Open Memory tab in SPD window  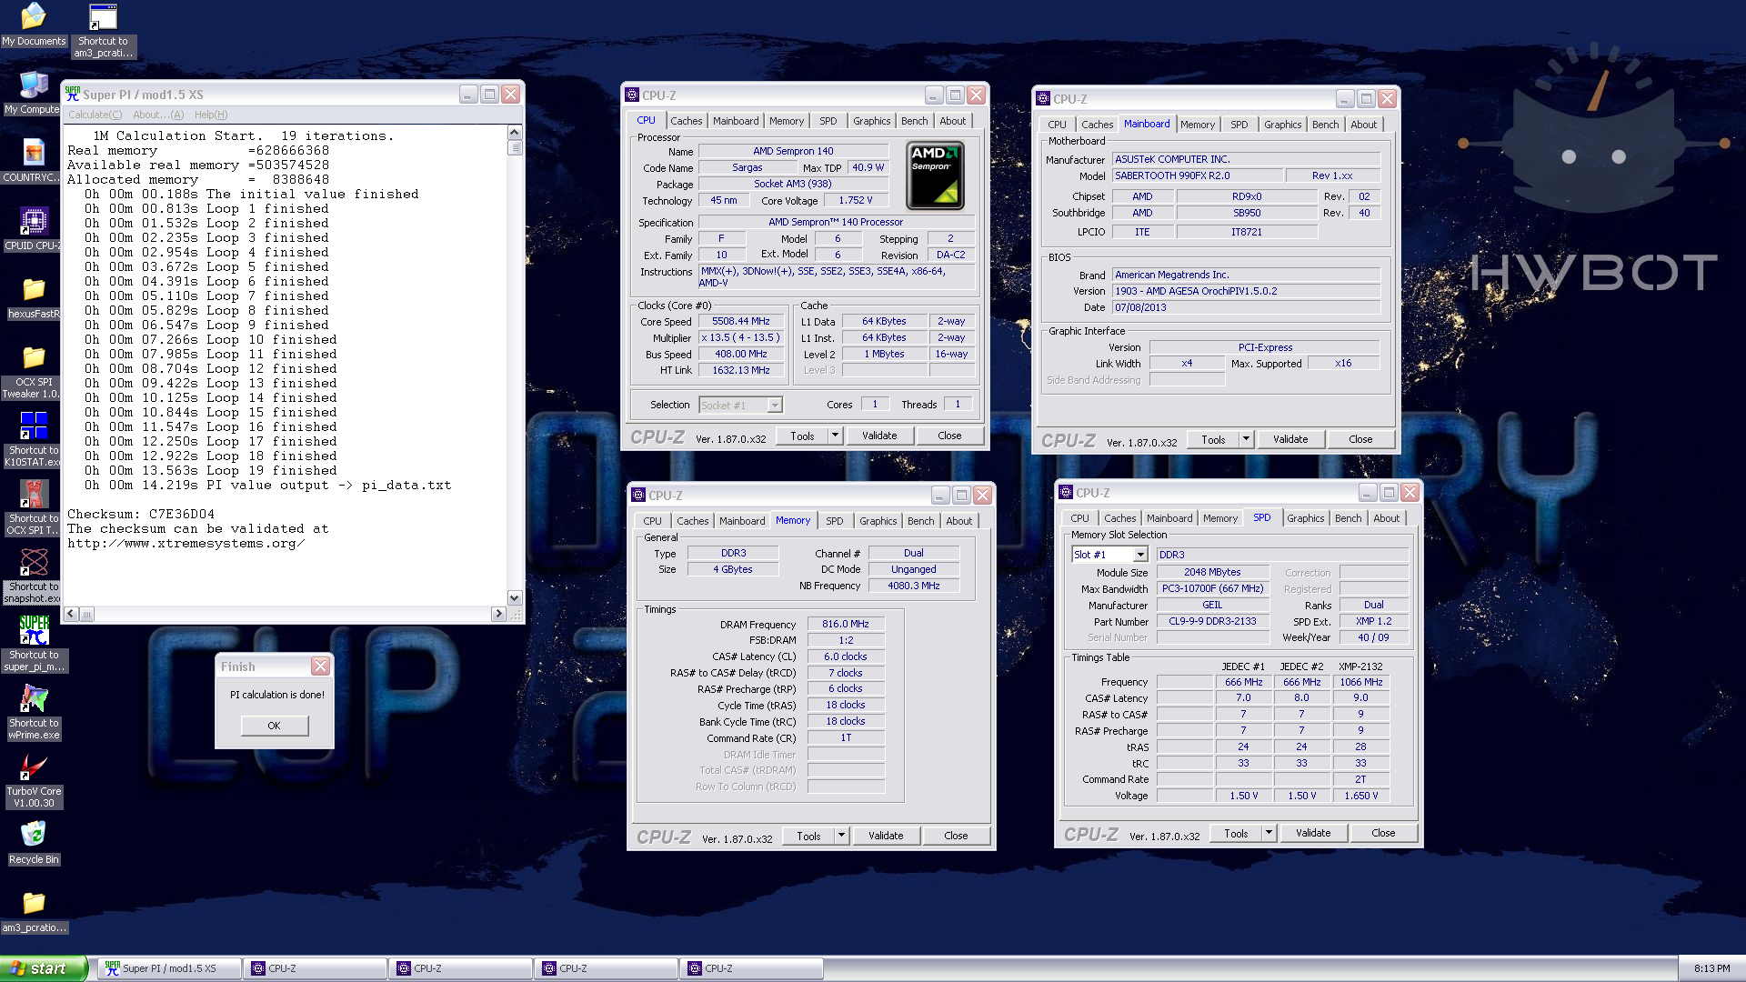pyautogui.click(x=1219, y=518)
